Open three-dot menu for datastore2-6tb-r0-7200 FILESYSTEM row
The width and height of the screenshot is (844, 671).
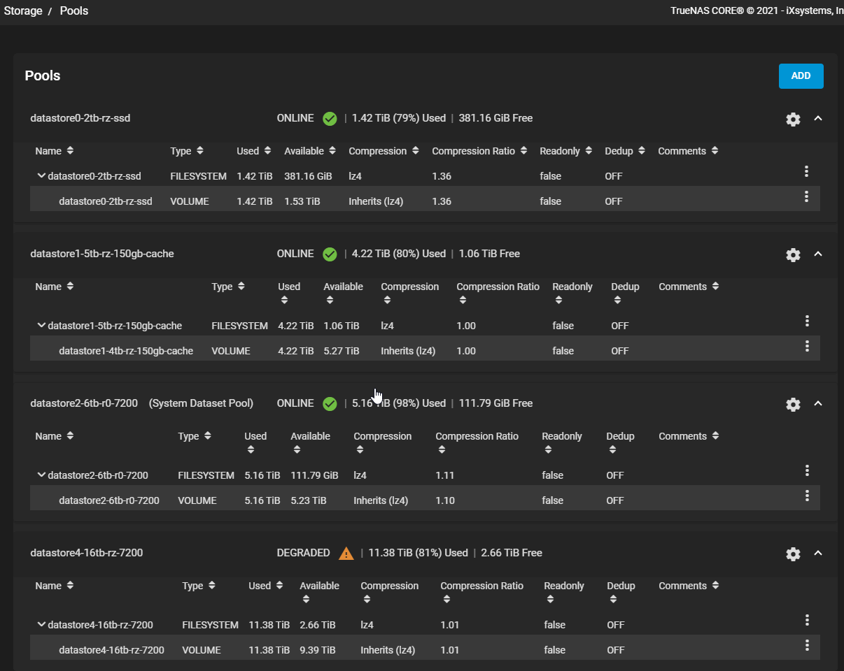(806, 471)
